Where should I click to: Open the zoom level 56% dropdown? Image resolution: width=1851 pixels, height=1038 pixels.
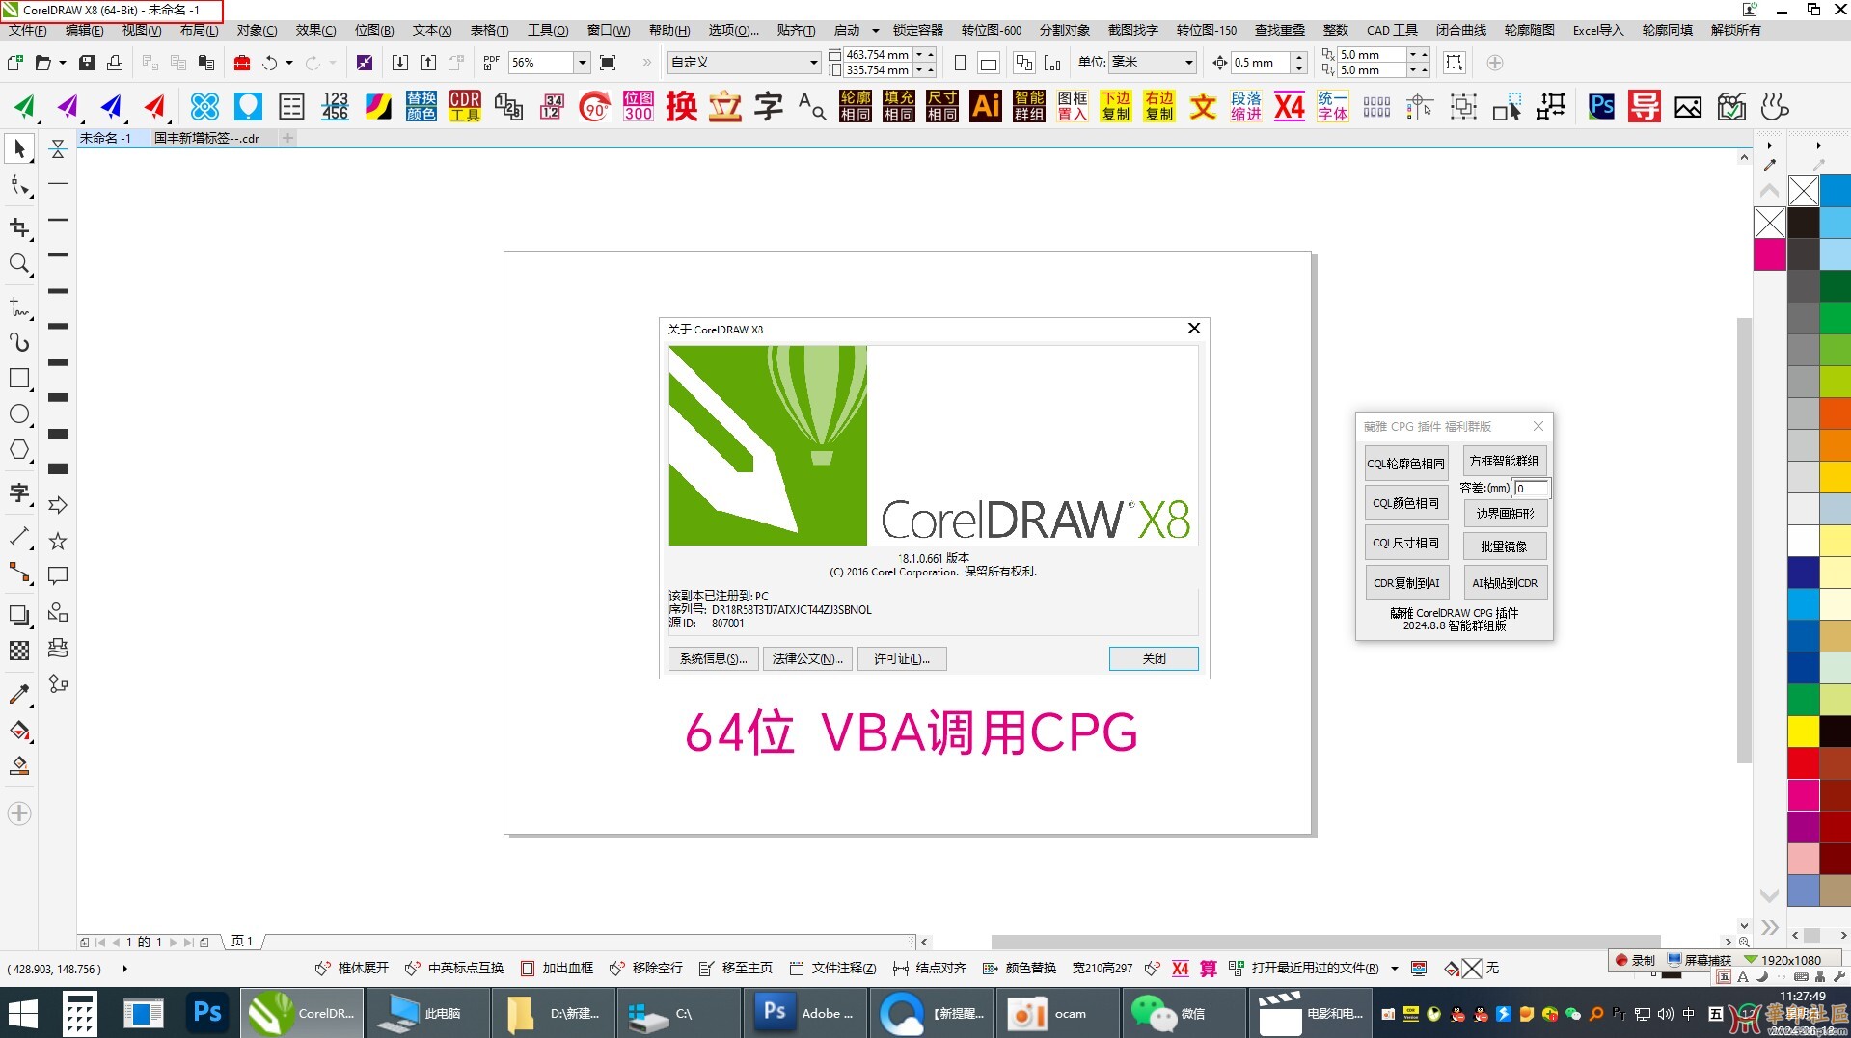point(582,63)
